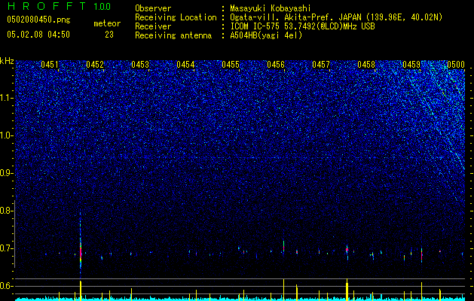Click the 1.0 kHz axis label

(7, 136)
